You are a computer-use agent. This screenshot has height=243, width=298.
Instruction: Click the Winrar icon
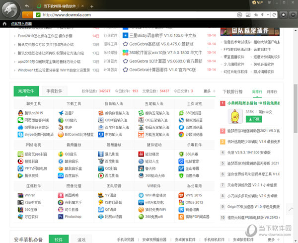(20, 195)
